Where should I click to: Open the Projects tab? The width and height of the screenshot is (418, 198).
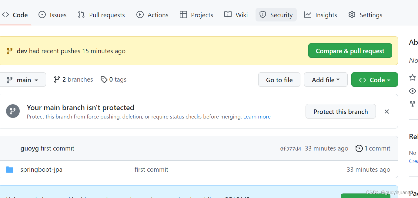(x=196, y=15)
